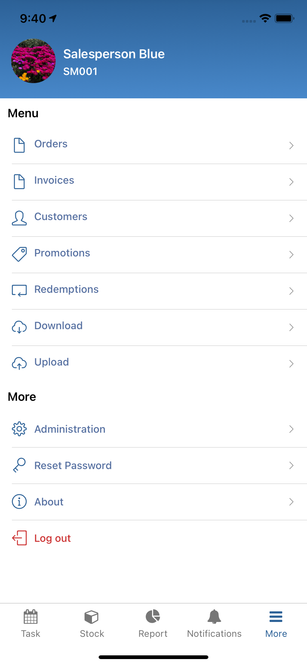Open the Promotions chevron arrow
The width and height of the screenshot is (307, 665).
[x=291, y=255]
